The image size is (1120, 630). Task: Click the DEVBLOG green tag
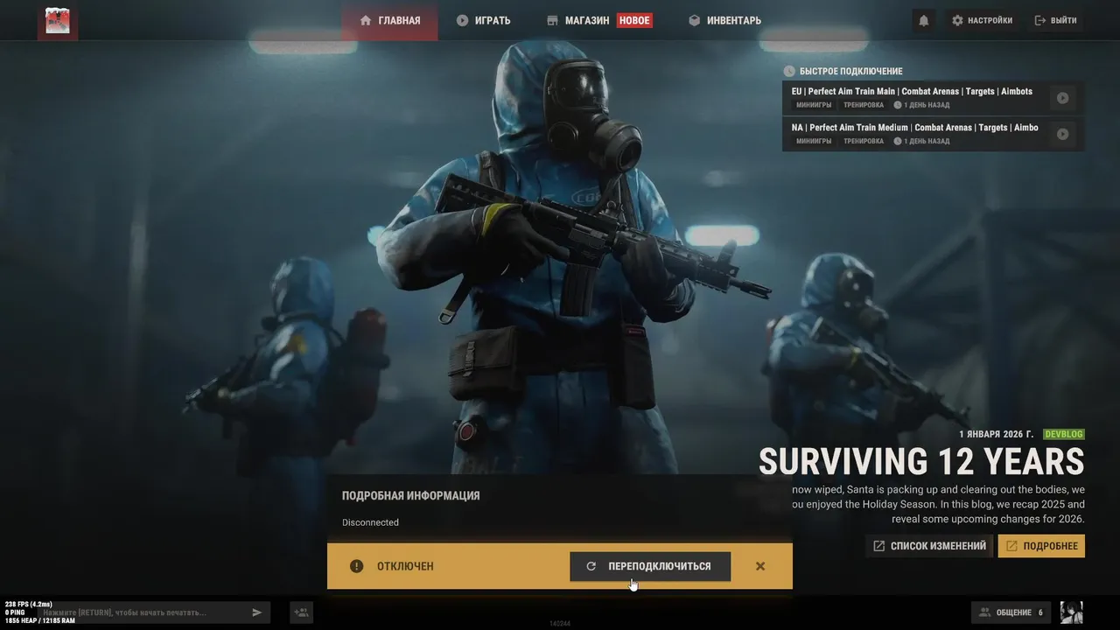1063,434
